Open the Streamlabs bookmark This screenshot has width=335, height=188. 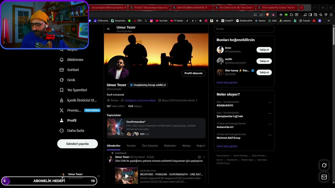click(x=118, y=21)
